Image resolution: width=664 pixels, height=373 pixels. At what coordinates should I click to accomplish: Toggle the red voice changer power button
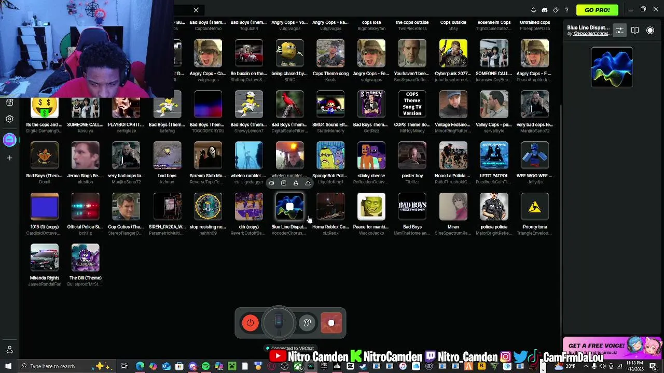point(250,323)
